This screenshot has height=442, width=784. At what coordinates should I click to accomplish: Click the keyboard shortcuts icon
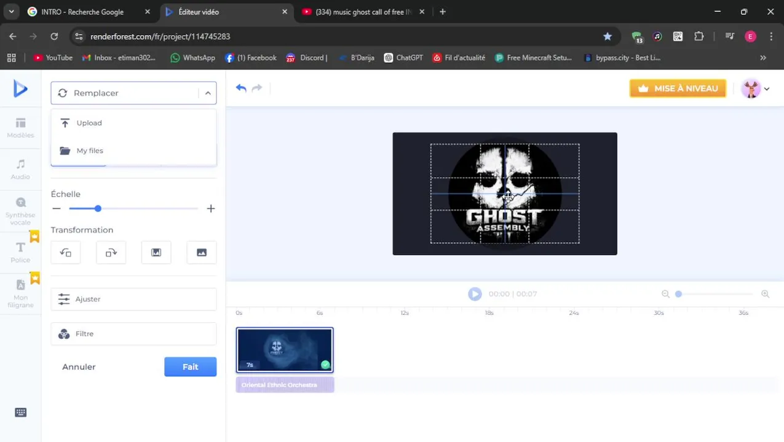point(20,413)
